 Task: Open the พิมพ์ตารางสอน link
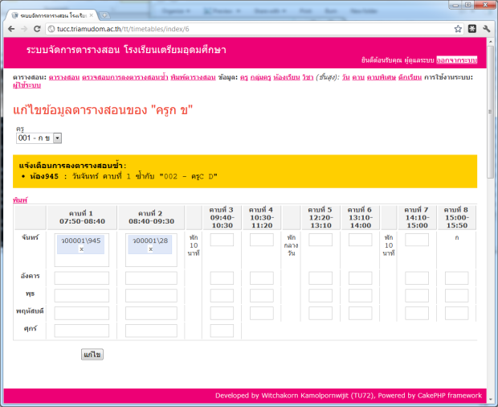193,76
